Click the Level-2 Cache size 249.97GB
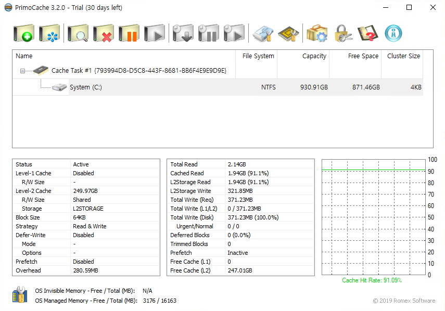The width and height of the screenshot is (445, 311). pyautogui.click(x=85, y=191)
